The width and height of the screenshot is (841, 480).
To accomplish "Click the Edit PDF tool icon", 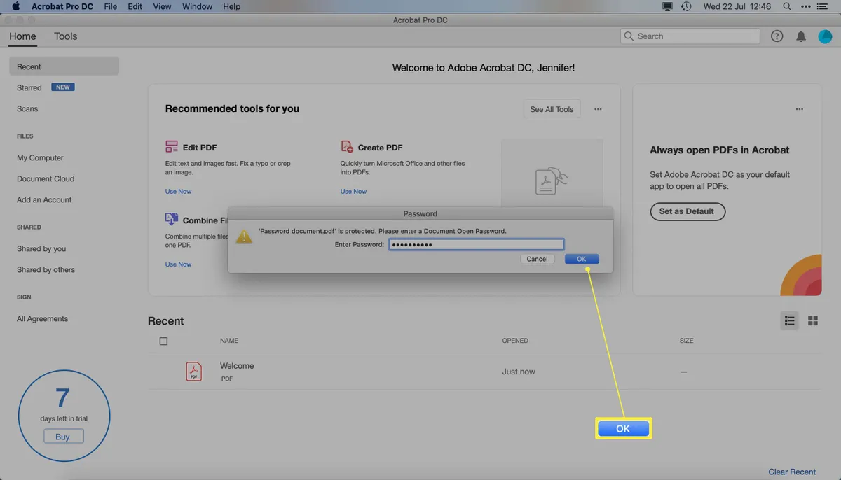I will click(172, 147).
